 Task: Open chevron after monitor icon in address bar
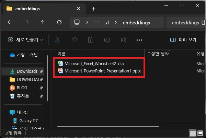point(87,22)
